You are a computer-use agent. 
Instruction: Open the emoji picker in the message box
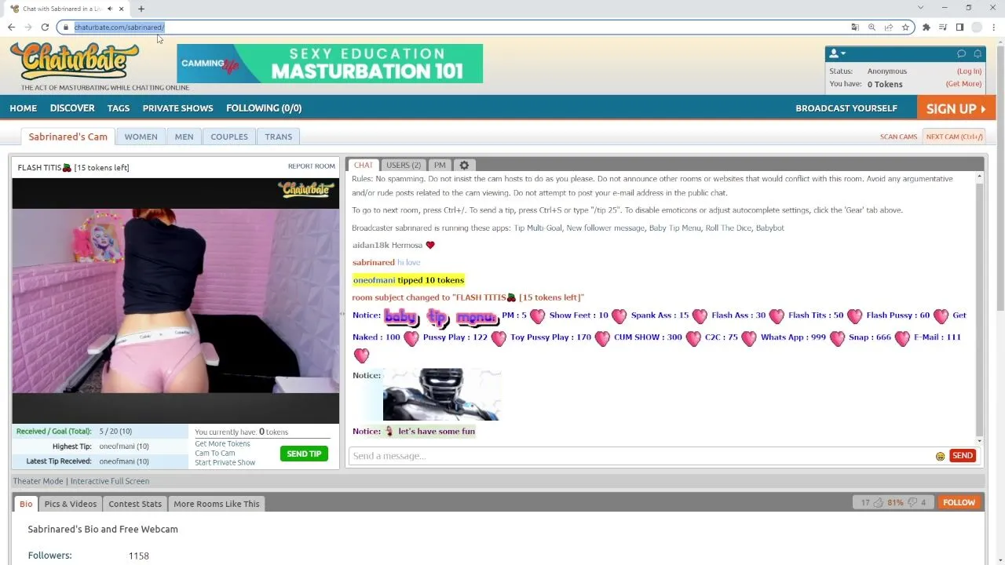940,456
